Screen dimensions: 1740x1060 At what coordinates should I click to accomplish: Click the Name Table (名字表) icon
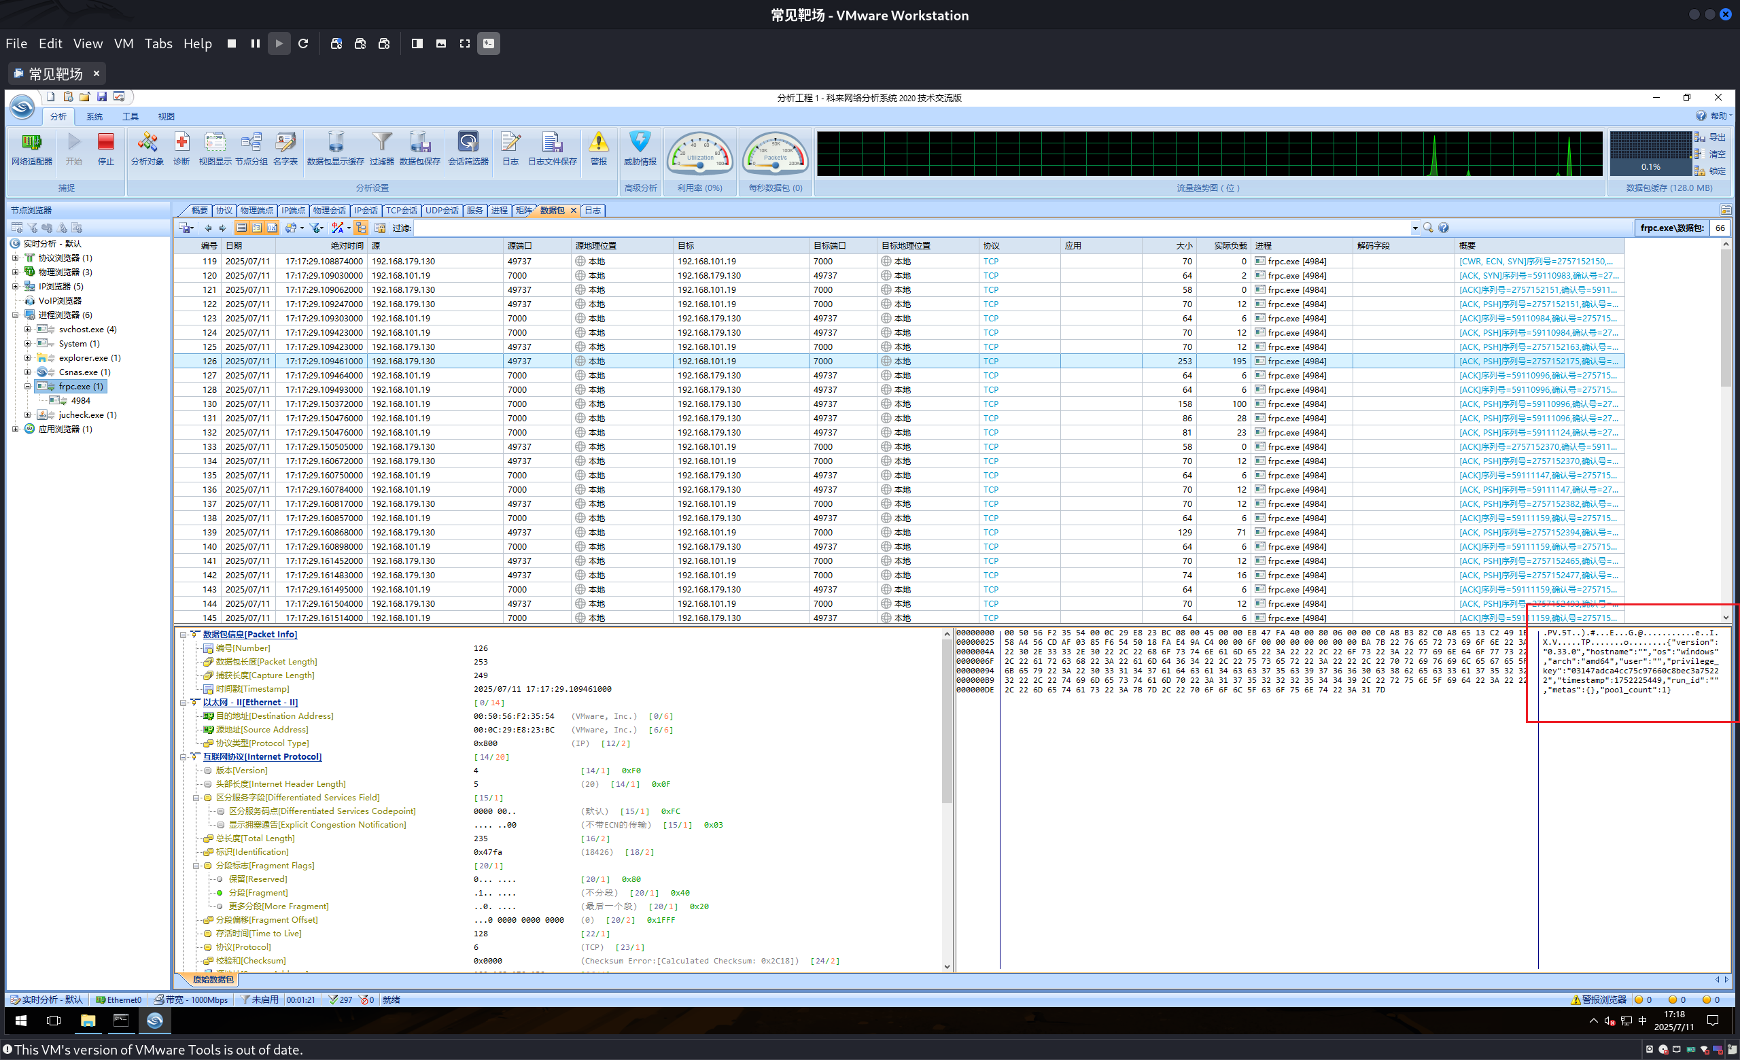click(285, 143)
